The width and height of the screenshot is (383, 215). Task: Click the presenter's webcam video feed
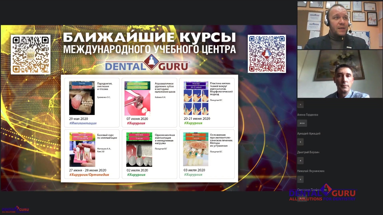pos(340,25)
